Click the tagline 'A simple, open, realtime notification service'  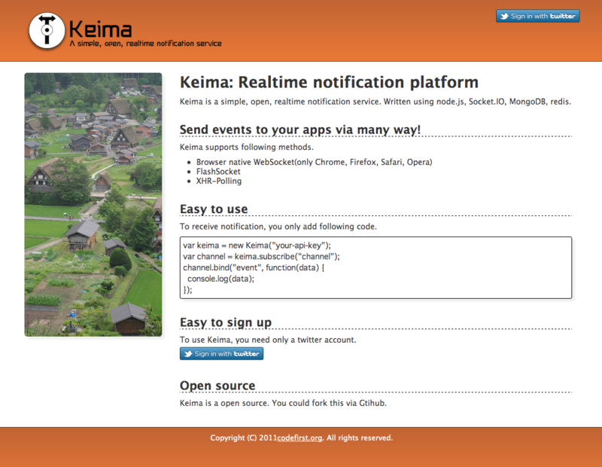[x=145, y=44]
